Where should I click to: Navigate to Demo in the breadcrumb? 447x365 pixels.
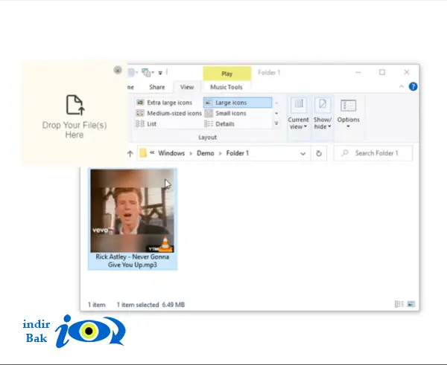[x=206, y=153]
